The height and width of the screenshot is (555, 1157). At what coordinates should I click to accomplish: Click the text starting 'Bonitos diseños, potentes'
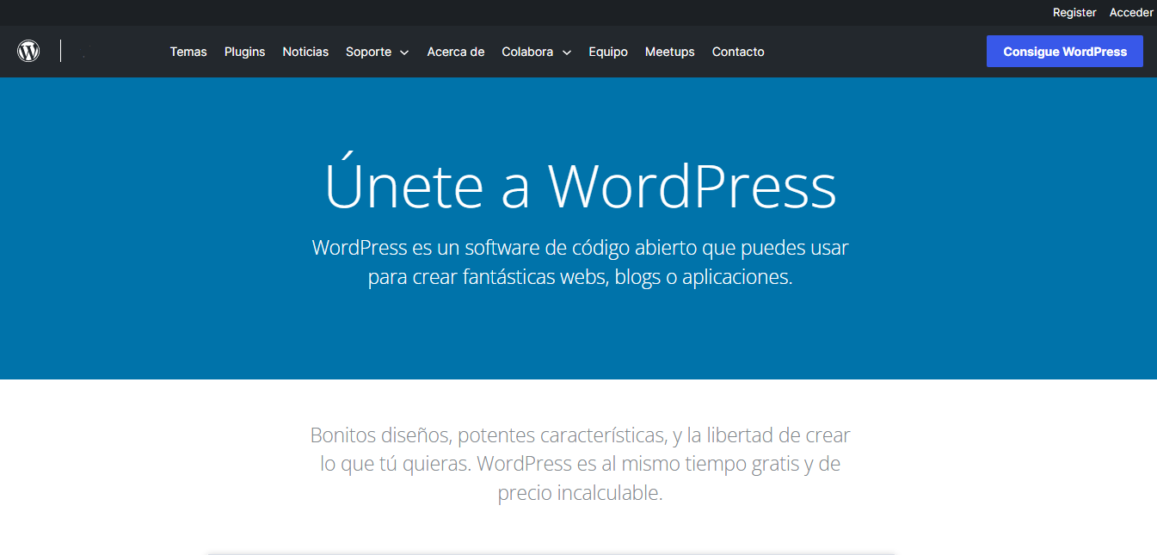[580, 464]
